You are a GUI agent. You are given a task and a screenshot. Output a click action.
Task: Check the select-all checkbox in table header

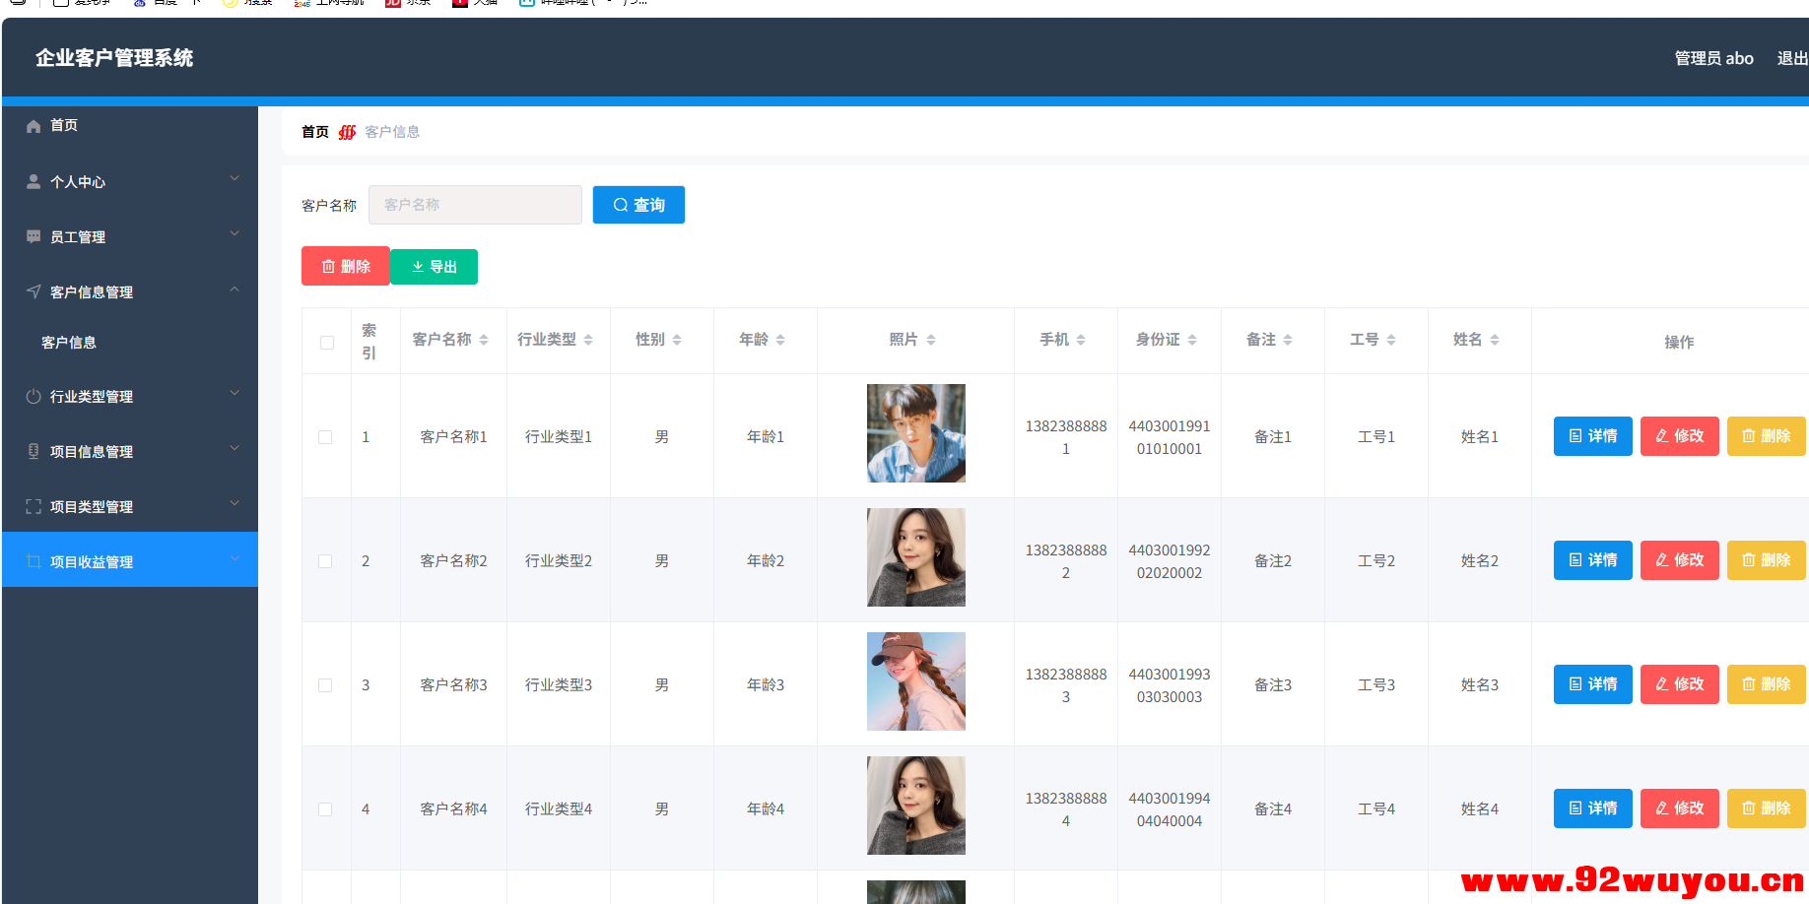(326, 341)
